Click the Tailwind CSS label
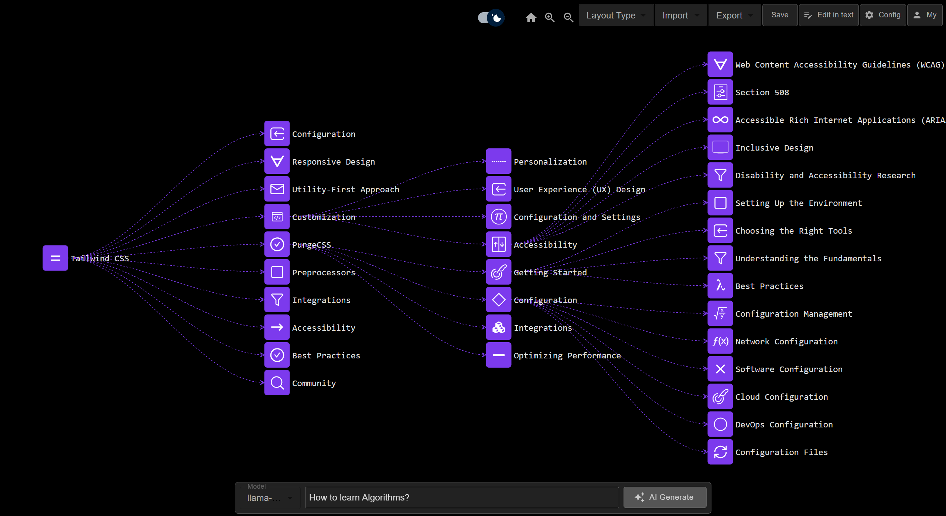 click(100, 258)
